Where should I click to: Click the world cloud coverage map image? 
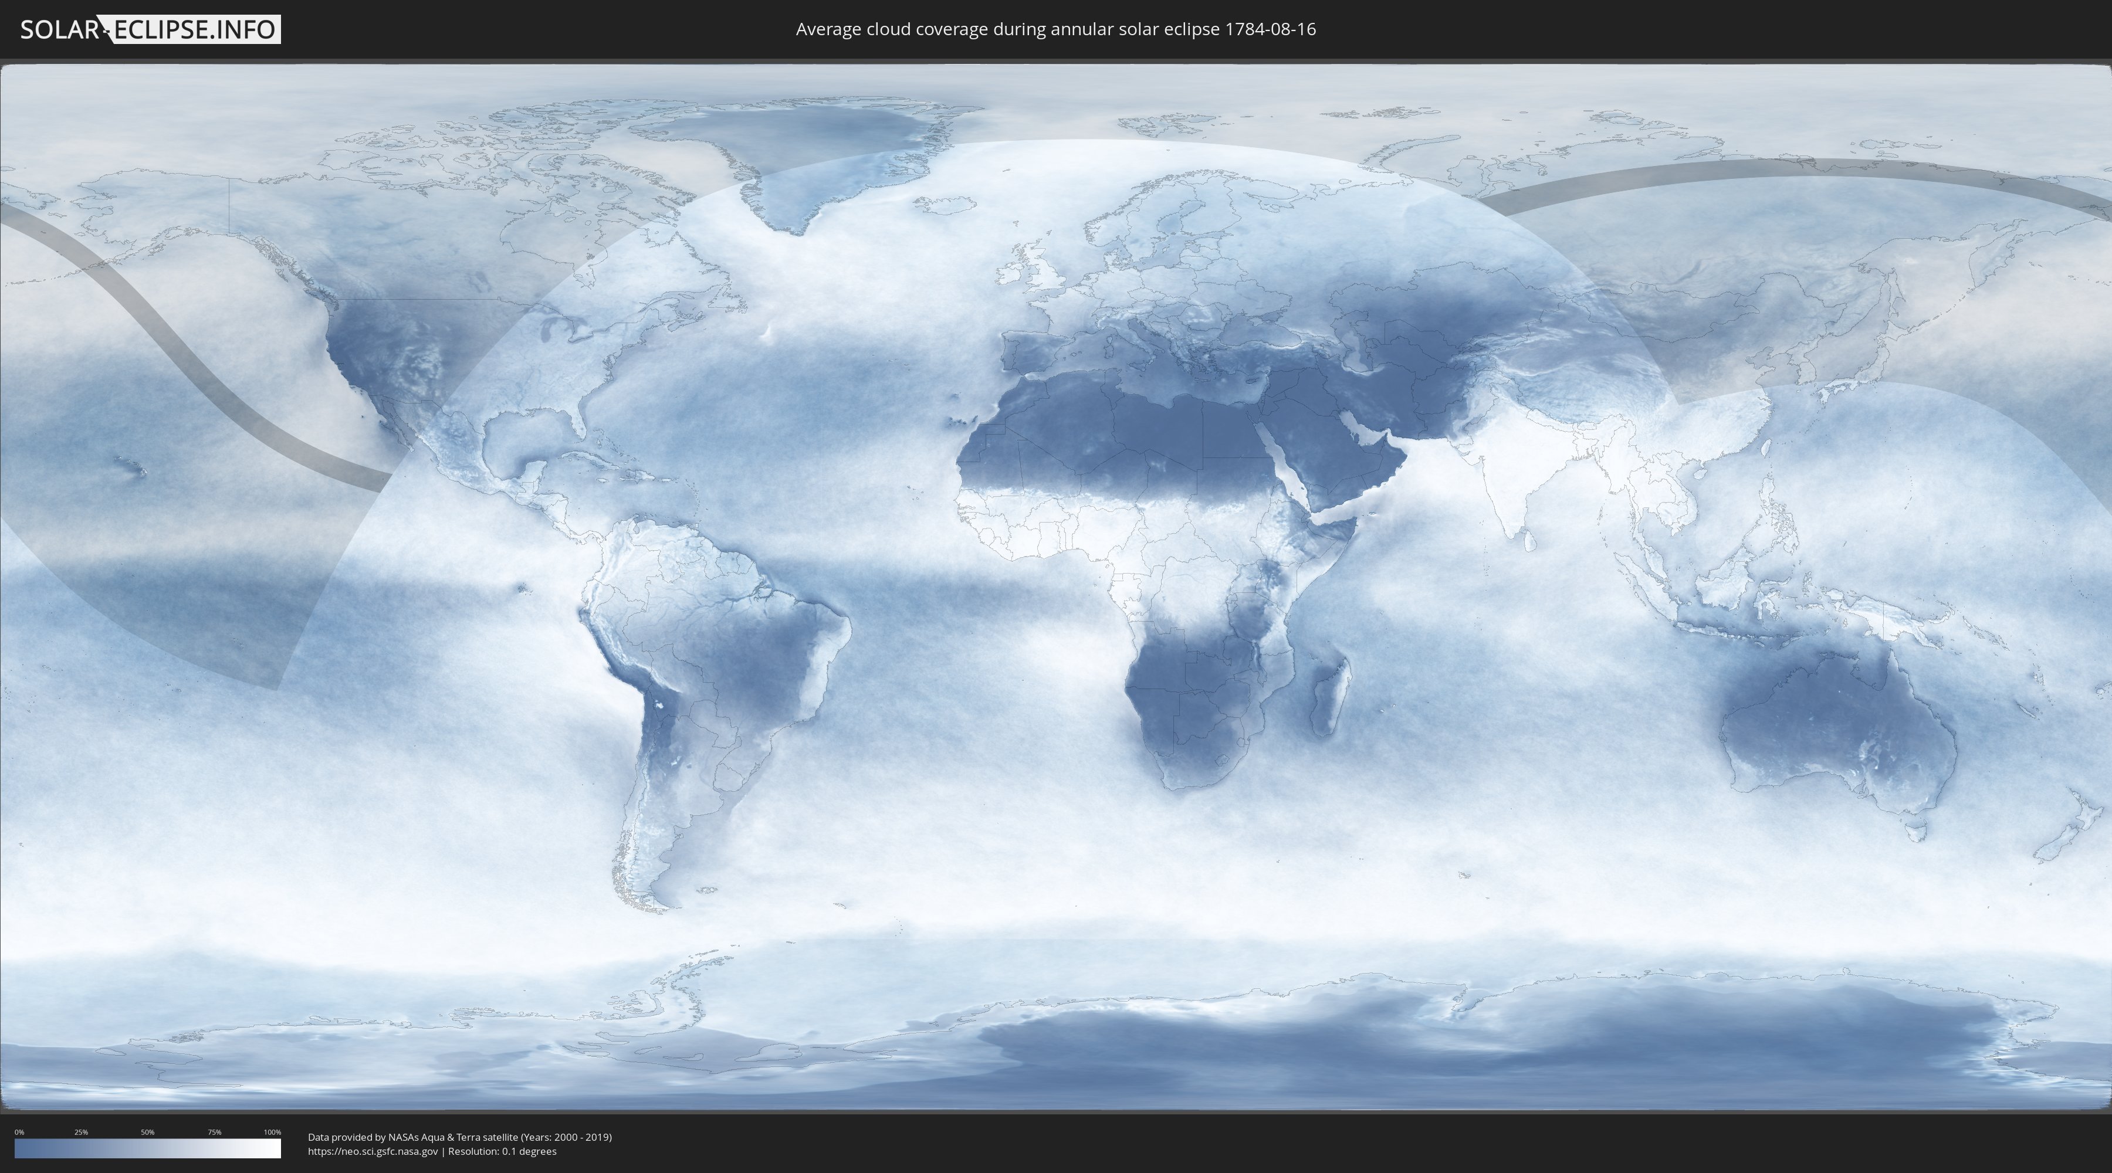click(1056, 587)
